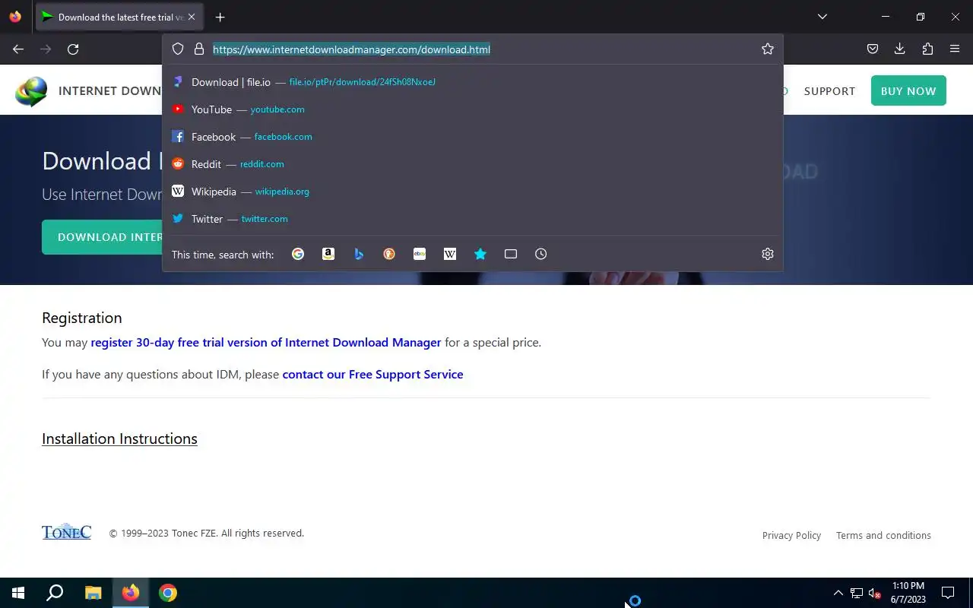The width and height of the screenshot is (973, 608).
Task: Search this time with eBay icon
Action: click(420, 254)
